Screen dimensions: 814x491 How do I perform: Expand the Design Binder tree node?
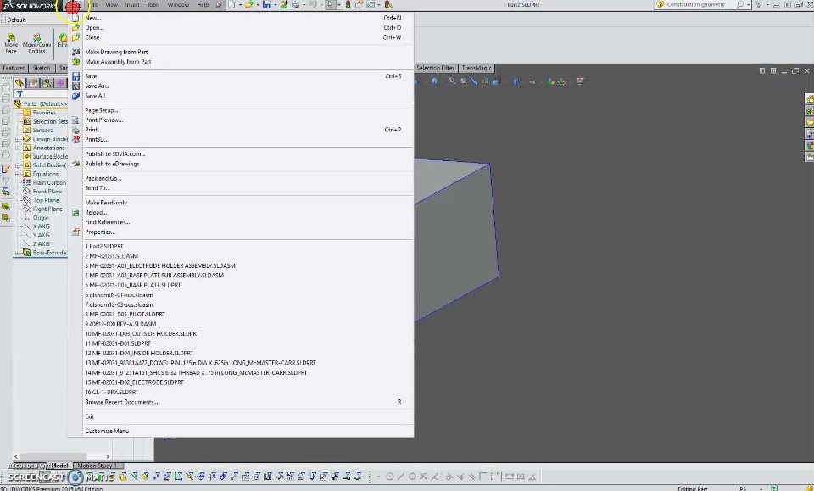pyautogui.click(x=18, y=139)
